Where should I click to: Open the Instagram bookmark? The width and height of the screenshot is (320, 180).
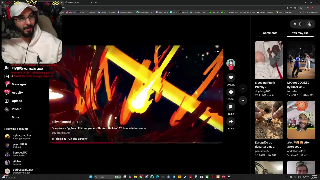tap(71, 12)
